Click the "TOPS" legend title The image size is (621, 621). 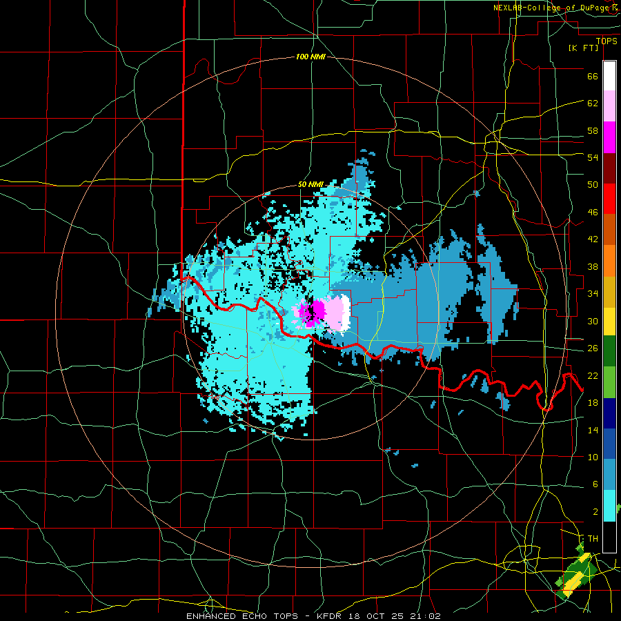(x=607, y=41)
